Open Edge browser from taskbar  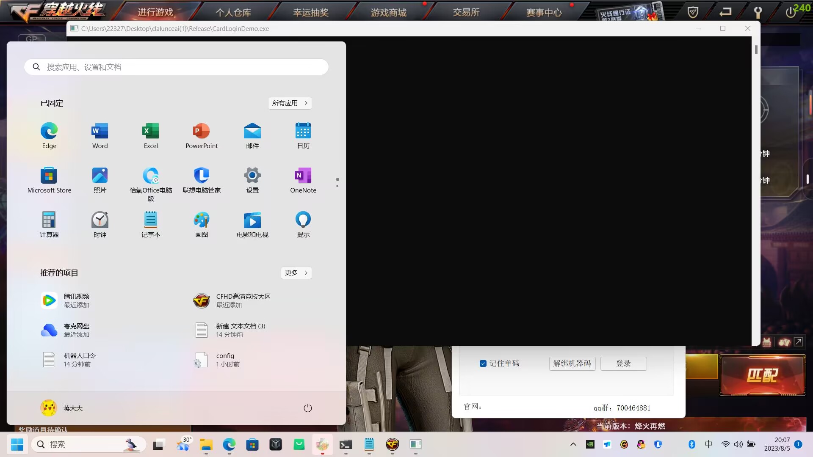coord(230,444)
